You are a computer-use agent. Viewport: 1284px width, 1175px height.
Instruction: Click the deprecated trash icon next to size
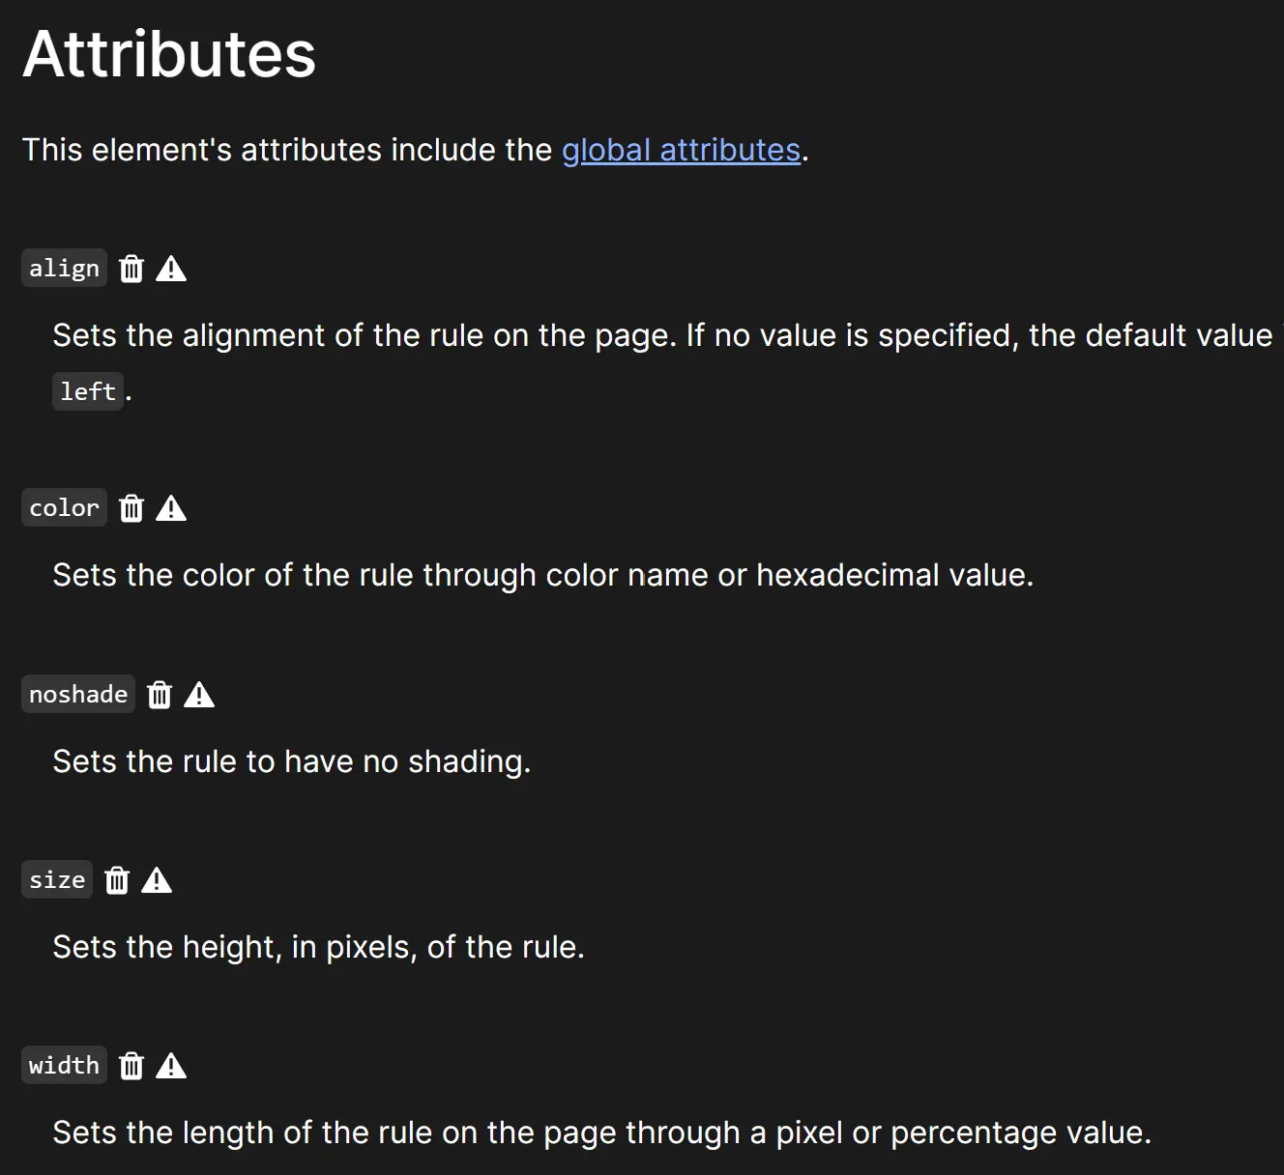[x=117, y=880]
